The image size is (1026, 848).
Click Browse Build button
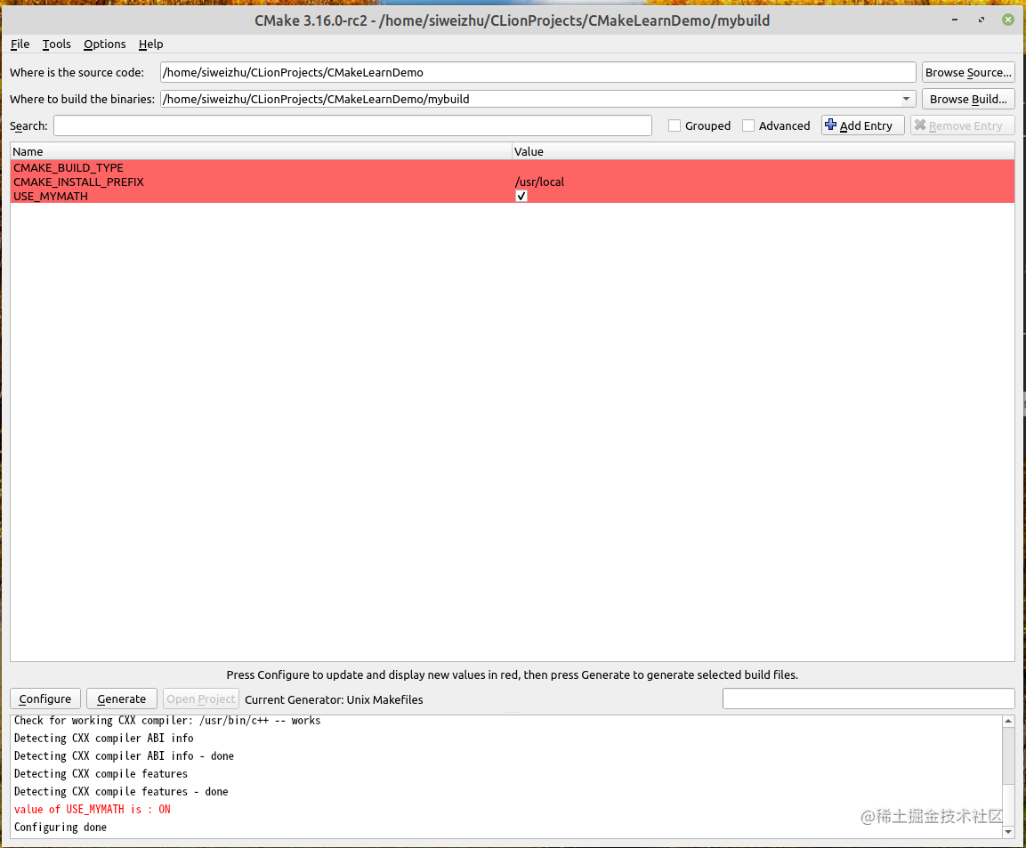pos(968,99)
